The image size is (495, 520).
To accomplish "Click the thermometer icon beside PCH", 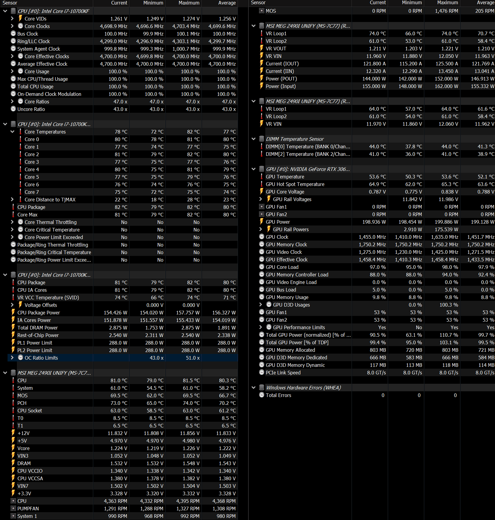I will pos(13,403).
